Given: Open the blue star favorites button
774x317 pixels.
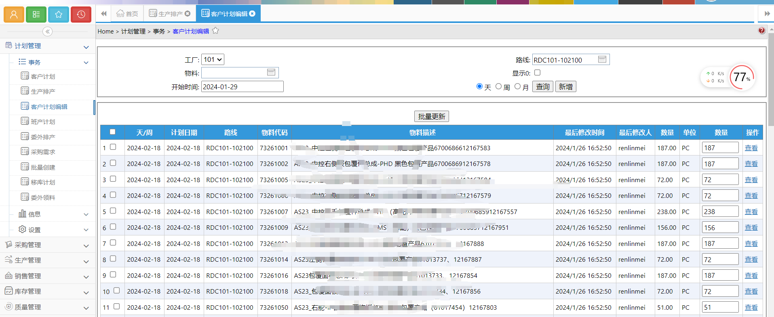Looking at the screenshot, I should (x=59, y=15).
